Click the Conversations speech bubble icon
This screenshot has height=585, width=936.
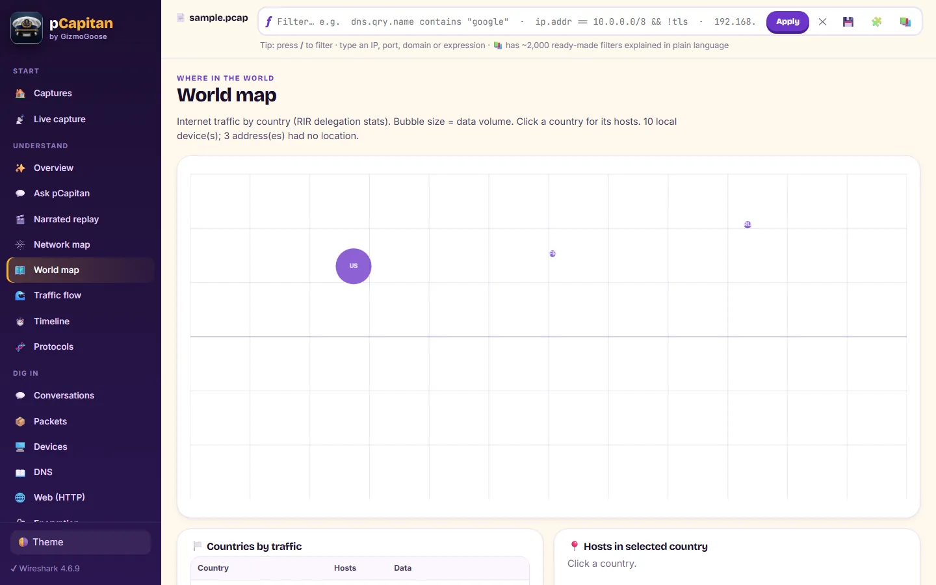pos(20,396)
